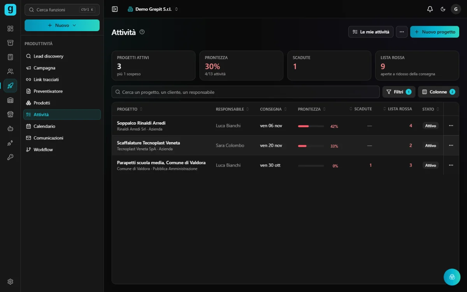Click the Nuovo progetto button
This screenshot has width=467, height=292.
(x=435, y=32)
